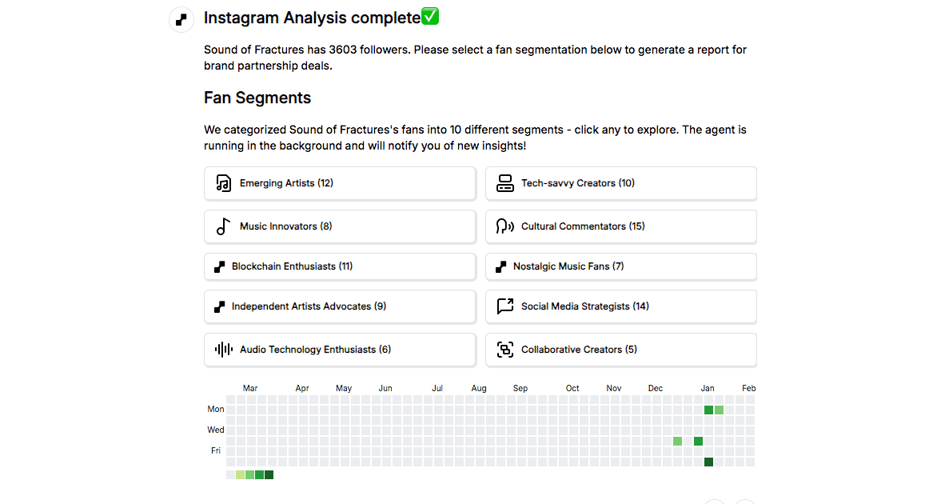Click the Cultural Commentators speech icon

point(504,226)
